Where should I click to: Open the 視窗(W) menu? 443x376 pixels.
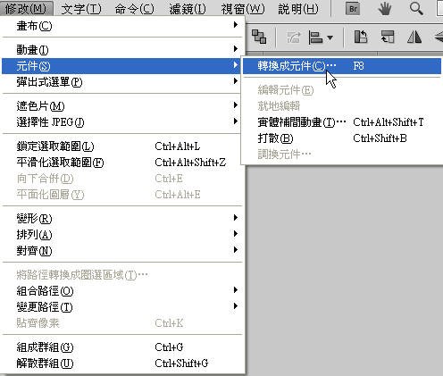pos(243,9)
